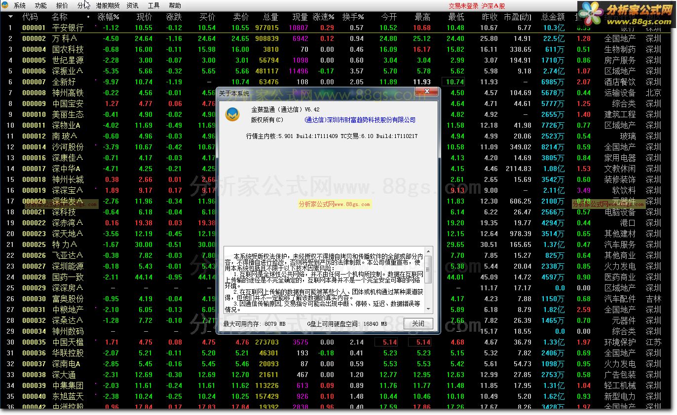Open the column-list dropdown arrow beside 代码 header

[x=10, y=17]
